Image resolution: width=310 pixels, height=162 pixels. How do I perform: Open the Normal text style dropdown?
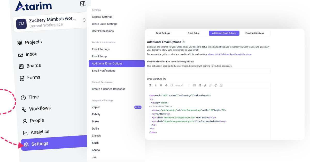point(182,85)
